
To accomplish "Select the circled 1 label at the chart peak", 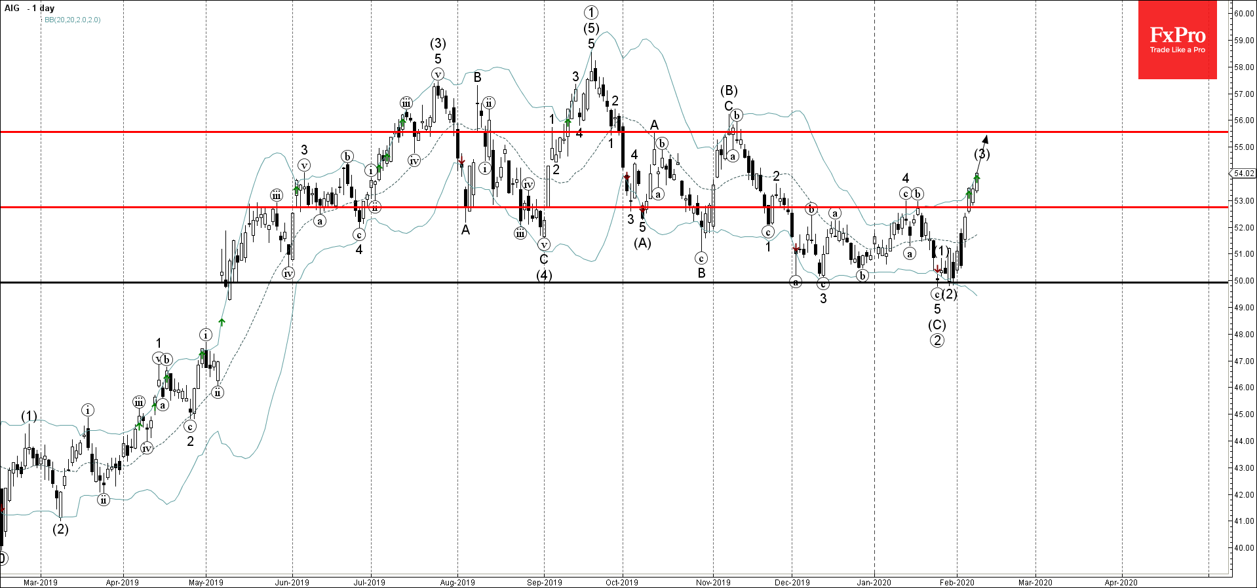I will point(591,12).
